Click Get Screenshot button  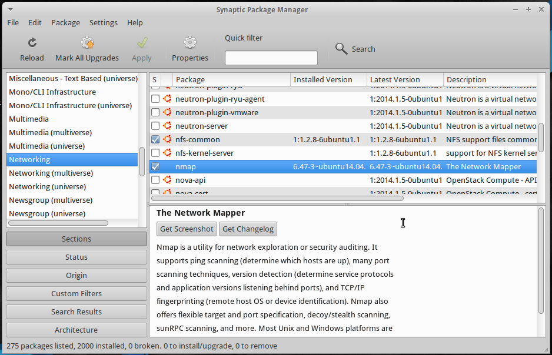point(187,229)
